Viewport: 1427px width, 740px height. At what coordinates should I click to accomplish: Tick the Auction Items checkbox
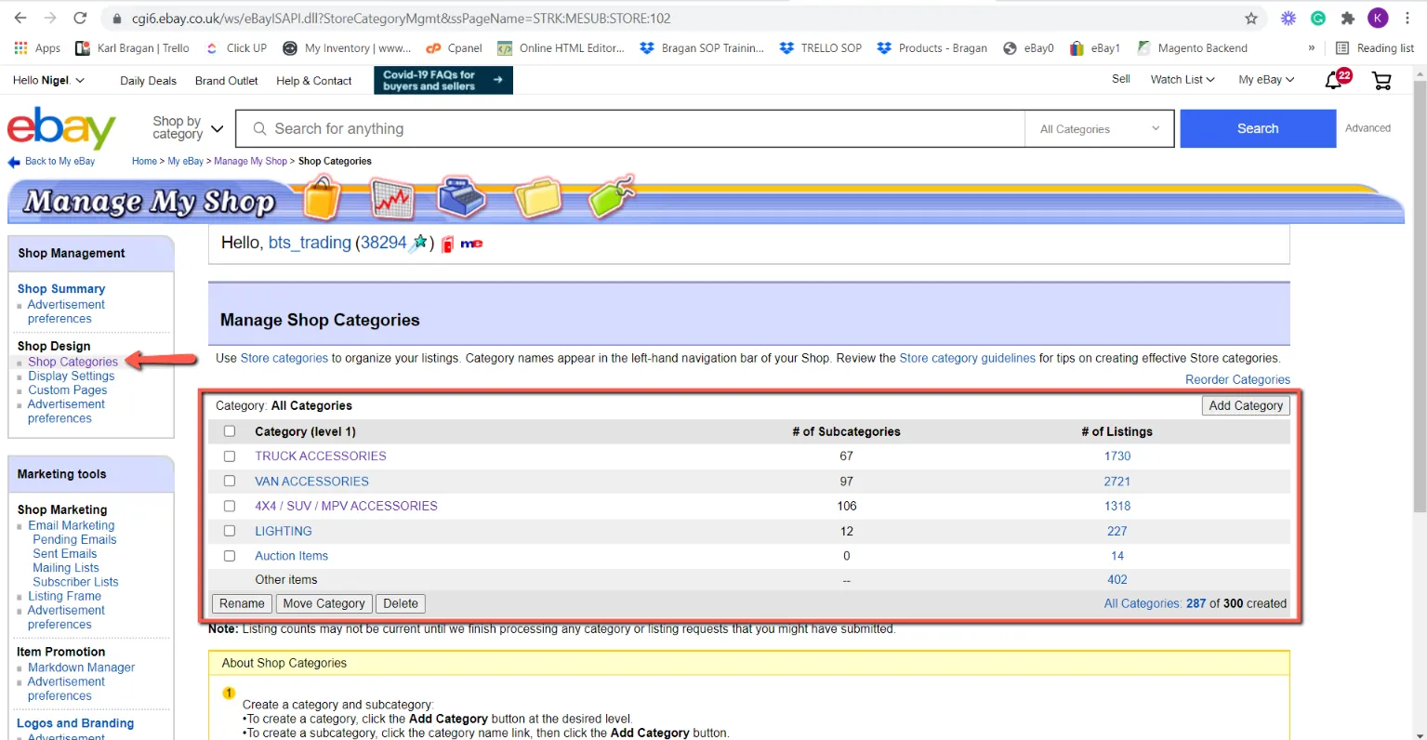click(x=230, y=556)
